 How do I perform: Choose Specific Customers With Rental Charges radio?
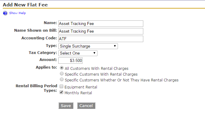click(62, 73)
